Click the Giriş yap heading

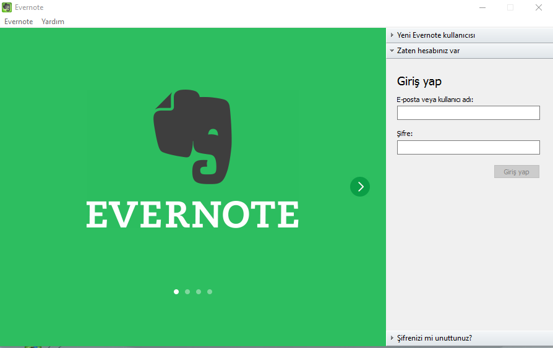click(419, 82)
